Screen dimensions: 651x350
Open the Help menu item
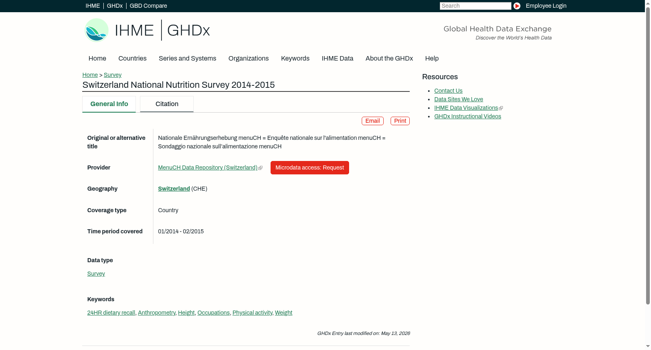click(x=432, y=58)
